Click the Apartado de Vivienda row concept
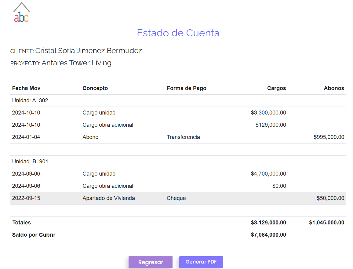 click(108, 198)
